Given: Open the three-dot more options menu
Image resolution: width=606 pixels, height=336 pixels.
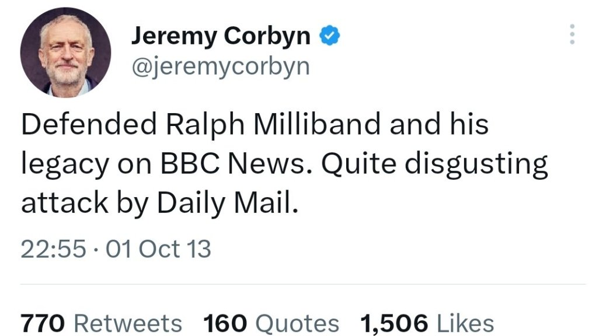Looking at the screenshot, I should [572, 35].
